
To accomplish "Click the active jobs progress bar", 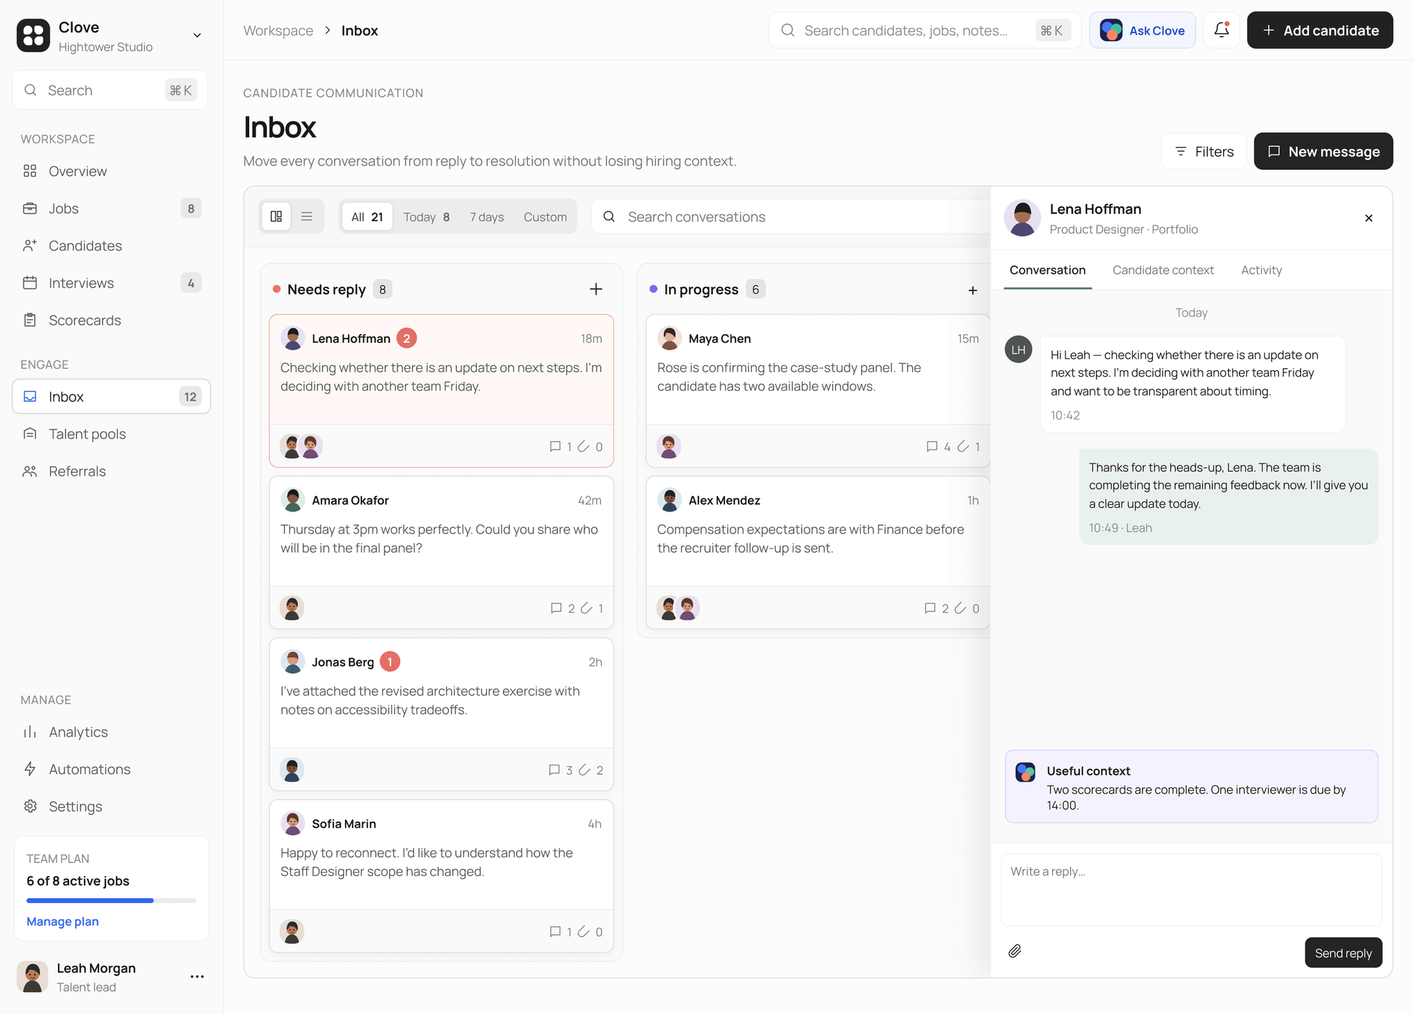I will coord(111,900).
